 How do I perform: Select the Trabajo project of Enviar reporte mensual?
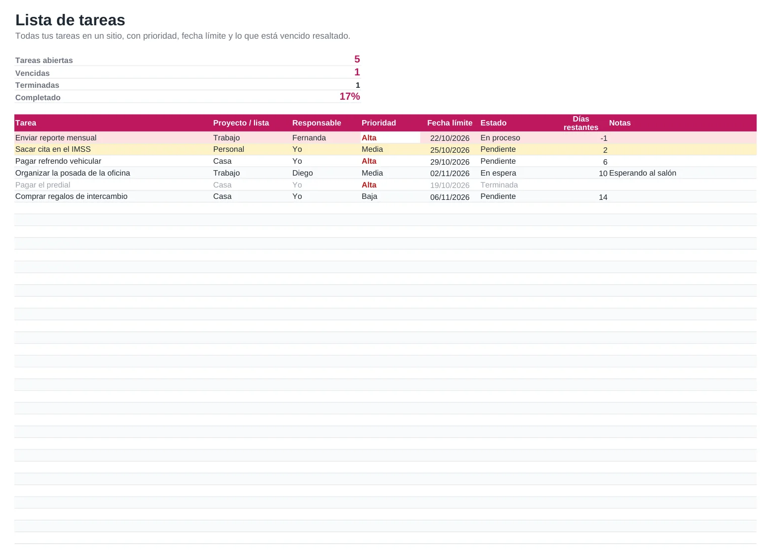click(227, 138)
